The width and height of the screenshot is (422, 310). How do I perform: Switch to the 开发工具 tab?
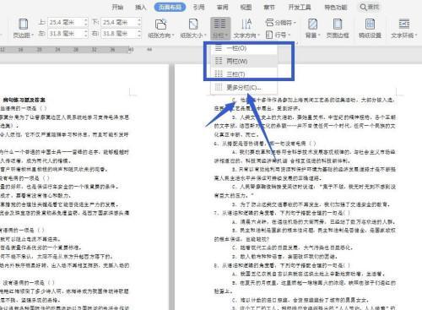tap(300, 7)
